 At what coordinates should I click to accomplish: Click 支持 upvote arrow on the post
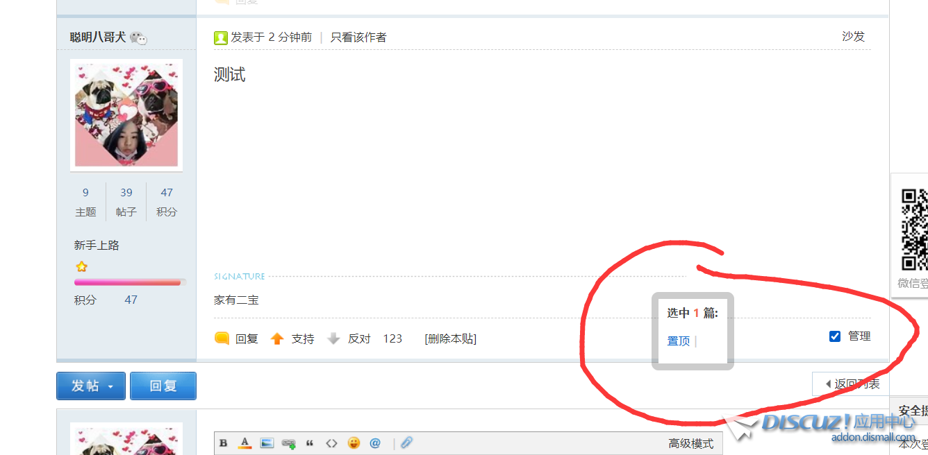pos(277,338)
